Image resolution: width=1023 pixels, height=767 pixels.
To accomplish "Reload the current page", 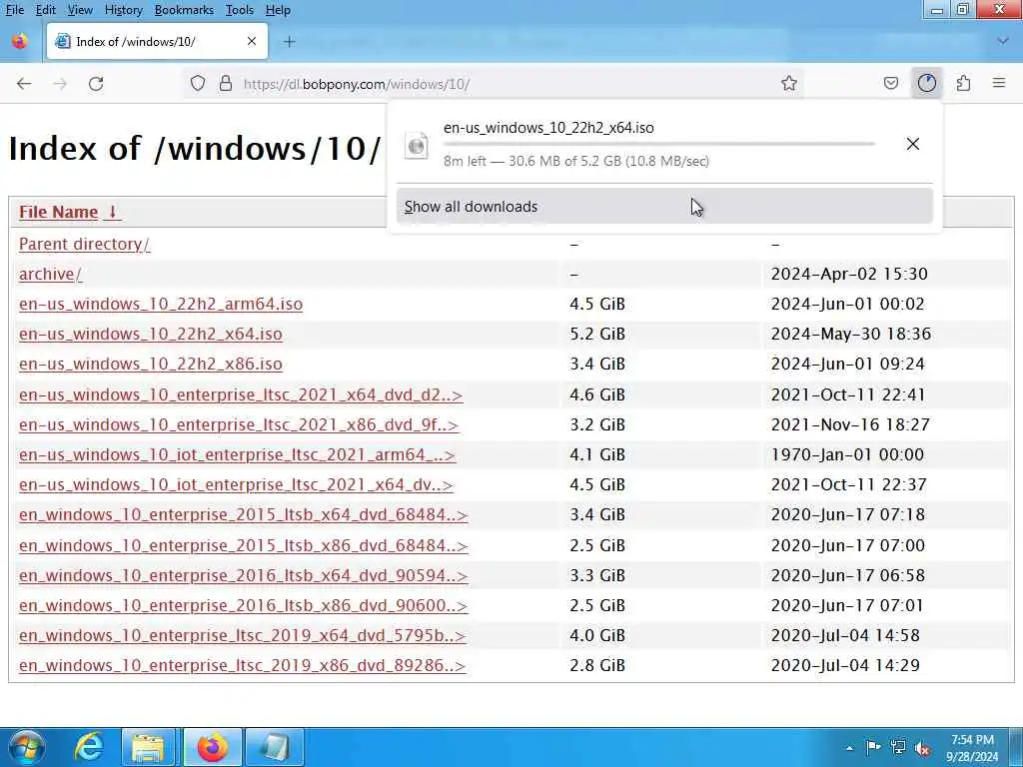I will [x=96, y=84].
